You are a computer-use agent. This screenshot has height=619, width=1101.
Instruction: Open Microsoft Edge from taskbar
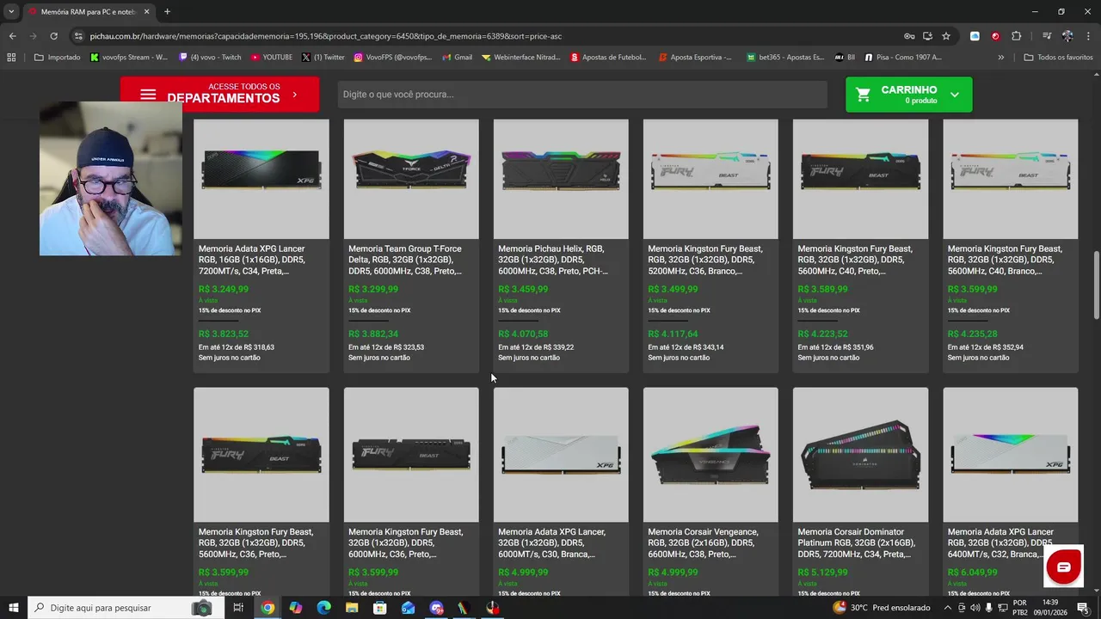coord(323,608)
